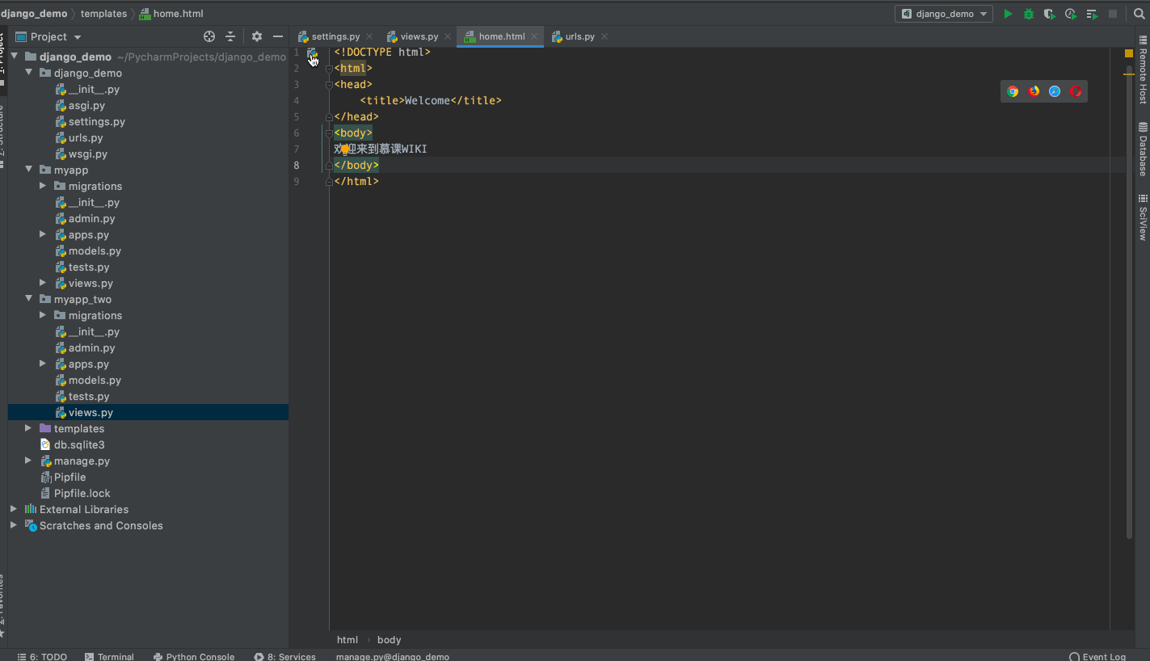Click body in the bottom breadcrumb

click(x=389, y=640)
